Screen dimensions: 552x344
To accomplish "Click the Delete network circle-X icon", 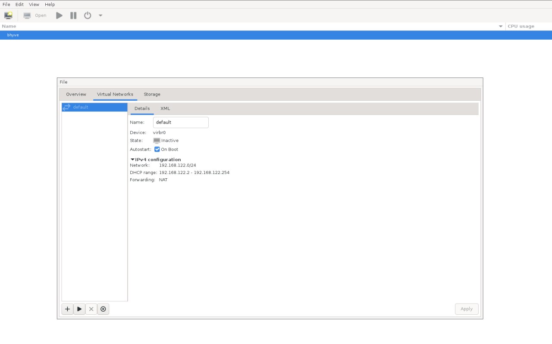I will click(103, 309).
